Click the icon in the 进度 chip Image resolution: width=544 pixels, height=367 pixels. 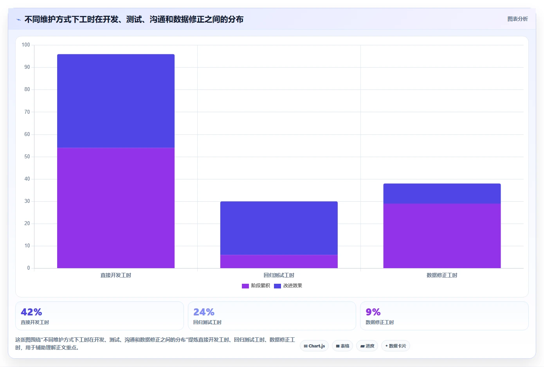(x=362, y=346)
